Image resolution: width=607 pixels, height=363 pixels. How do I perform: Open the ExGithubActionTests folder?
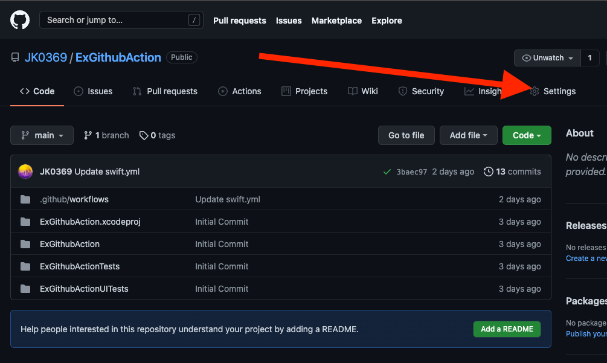80,266
